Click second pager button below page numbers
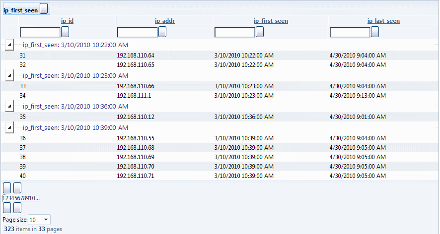The height and width of the screenshot is (234, 440). [17, 208]
